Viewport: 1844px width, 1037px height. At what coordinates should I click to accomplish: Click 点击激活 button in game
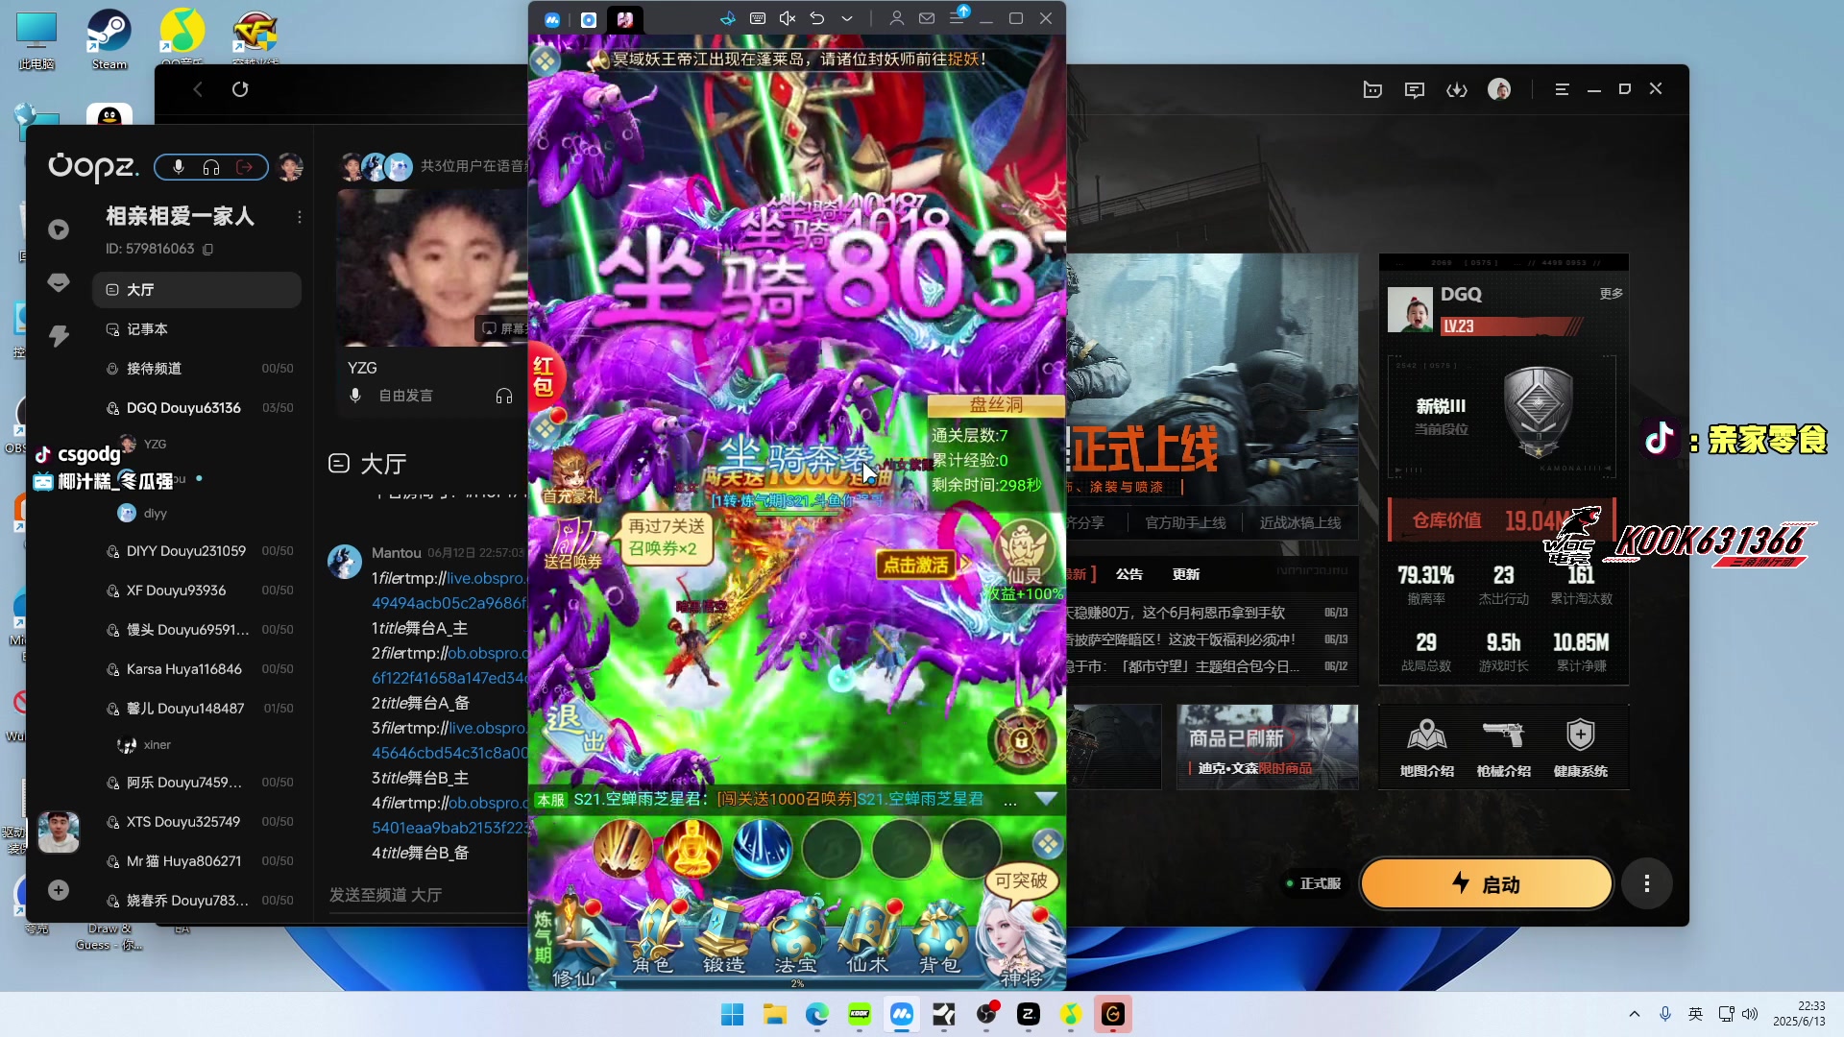tap(916, 565)
